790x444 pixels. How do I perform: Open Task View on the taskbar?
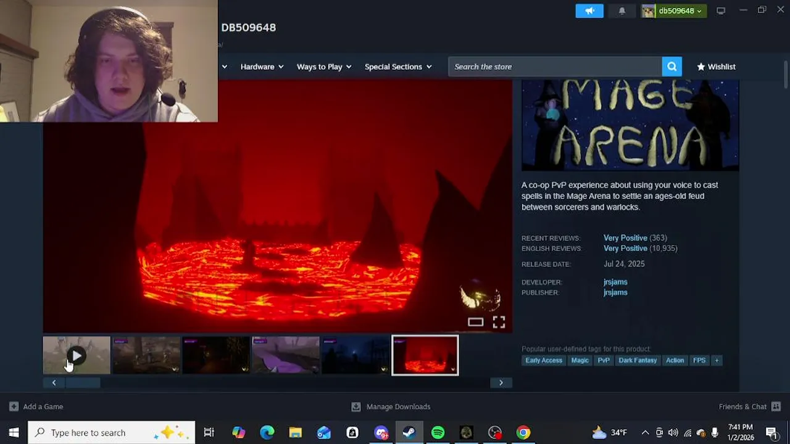coord(209,432)
